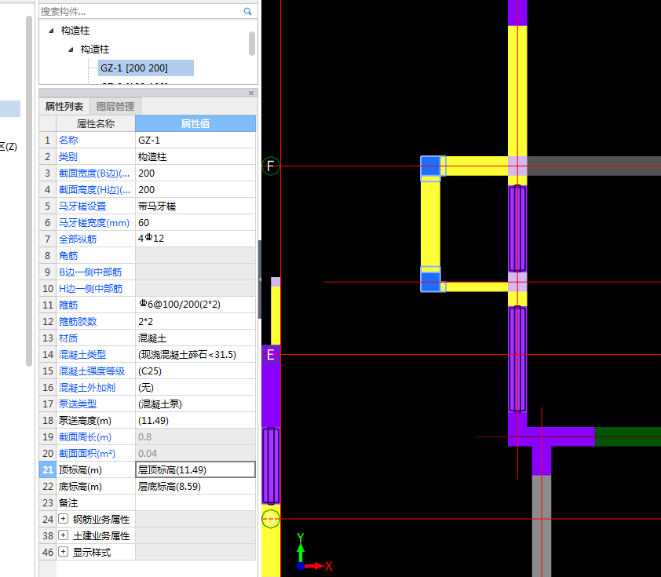The height and width of the screenshot is (577, 661).
Task: Click the search magnifier icon
Action: [247, 11]
